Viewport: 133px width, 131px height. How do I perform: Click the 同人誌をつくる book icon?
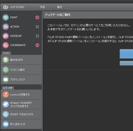pyautogui.click(x=6, y=124)
